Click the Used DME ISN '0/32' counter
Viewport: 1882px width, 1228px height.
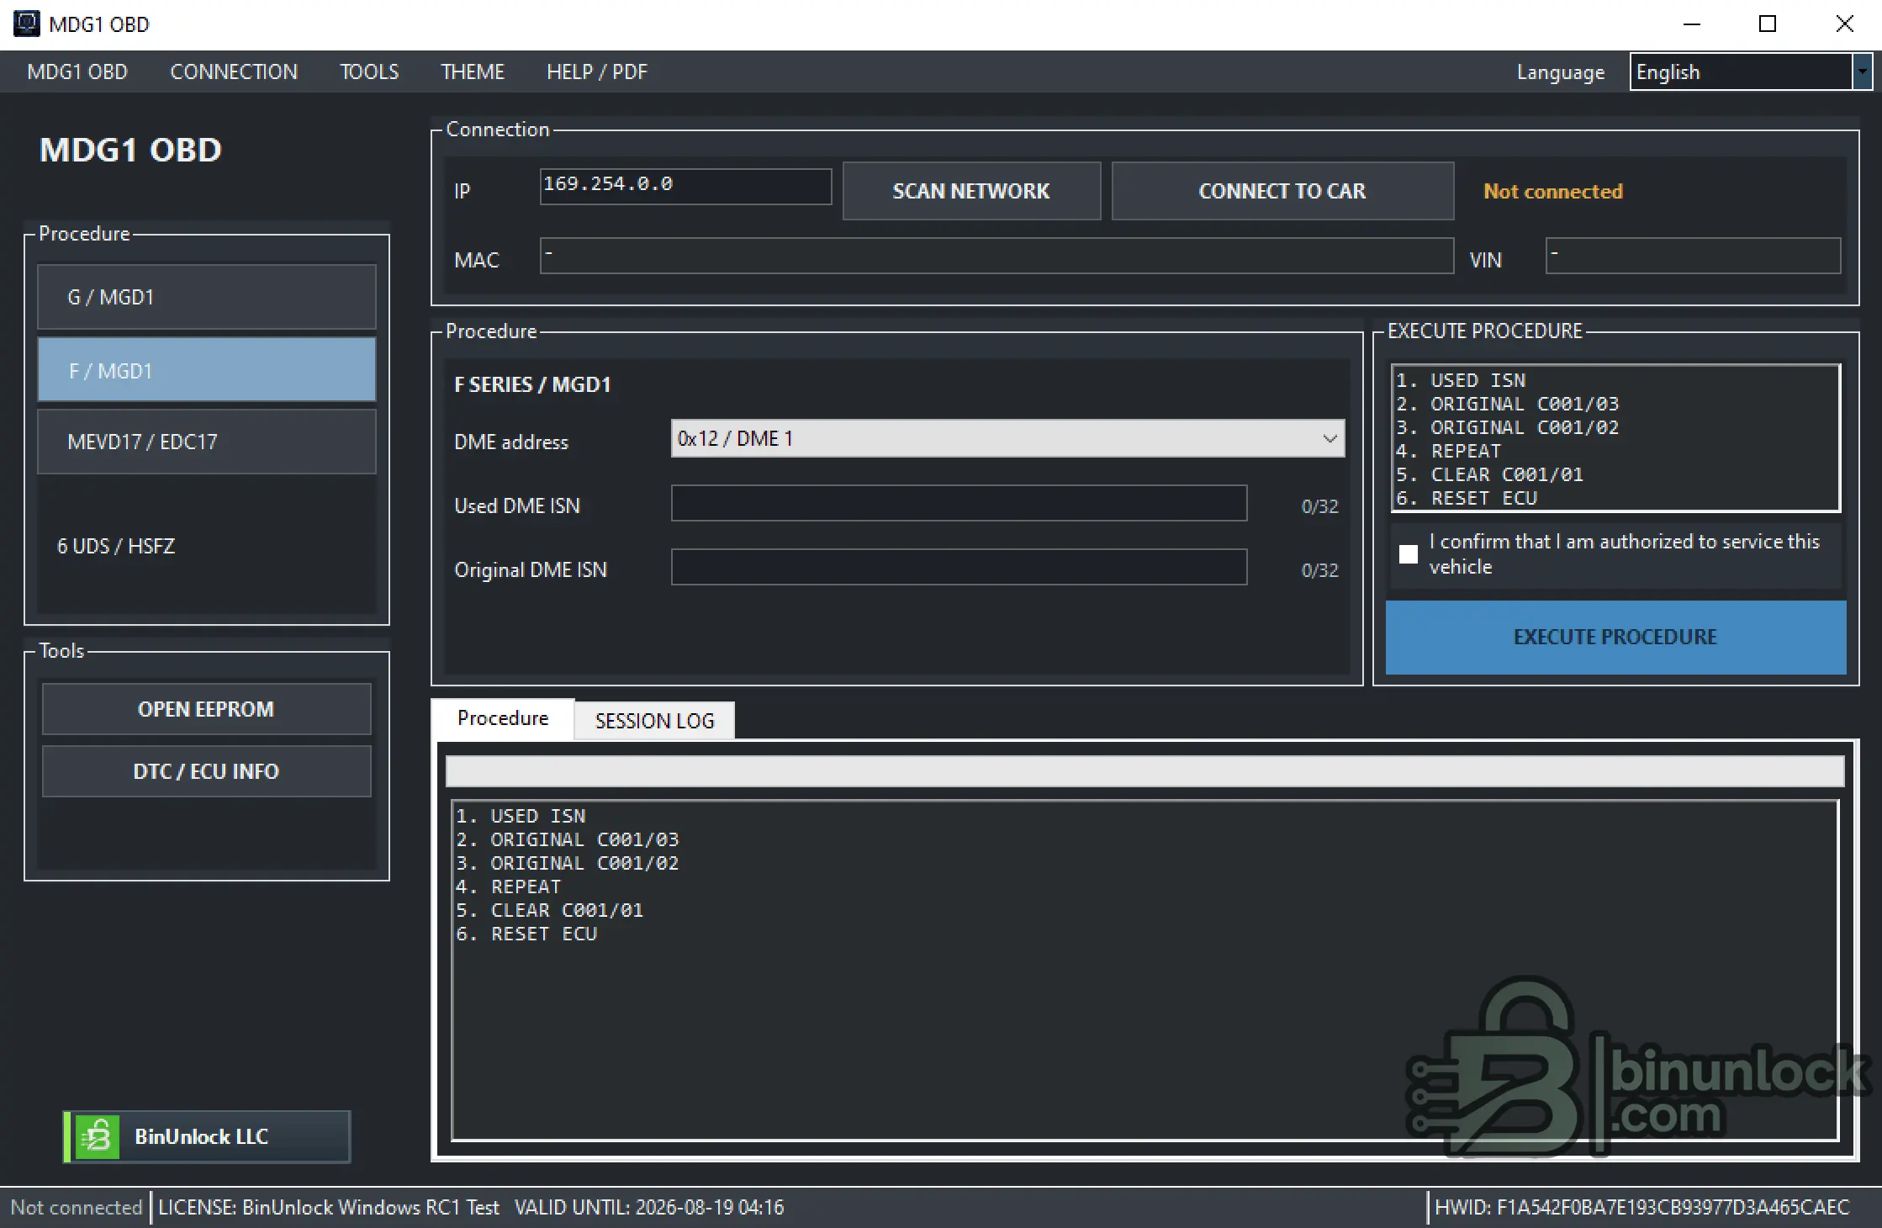[x=1319, y=506]
